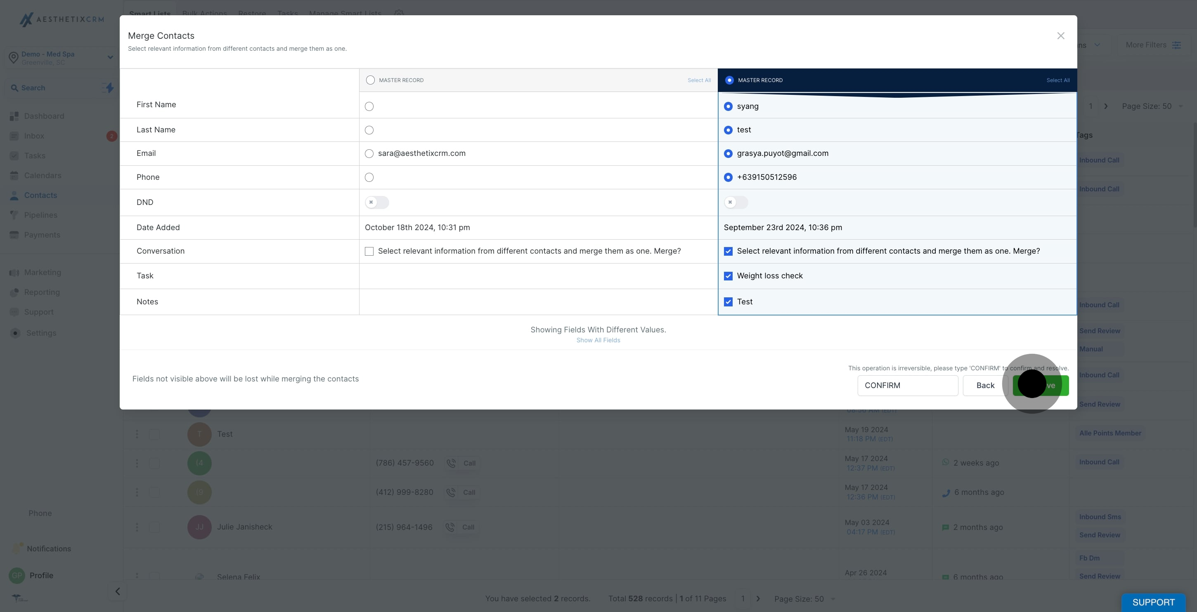Click the Settings gear icon in sidebar

pos(15,333)
